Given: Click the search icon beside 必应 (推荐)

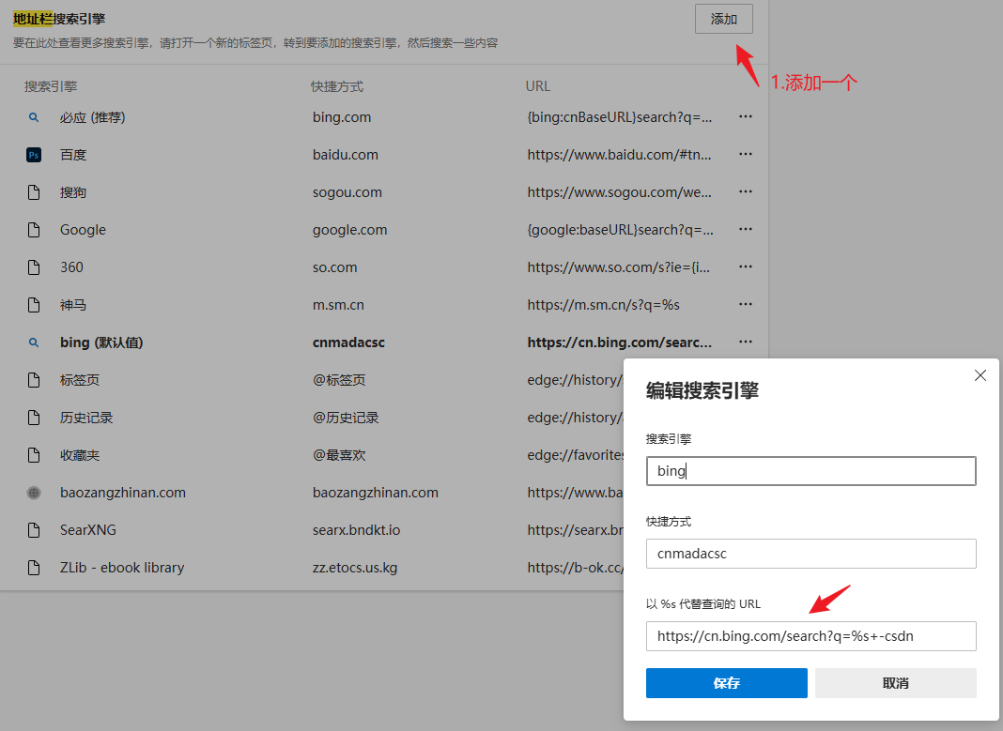Looking at the screenshot, I should (34, 117).
